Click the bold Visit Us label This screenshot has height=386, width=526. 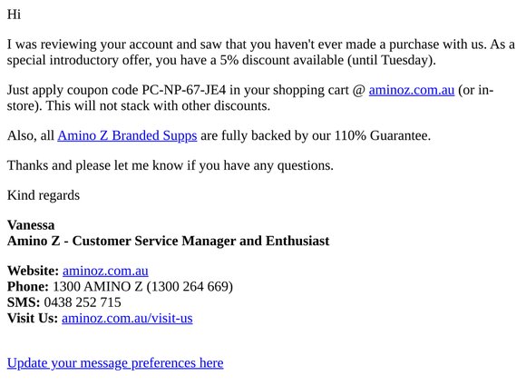click(x=33, y=318)
